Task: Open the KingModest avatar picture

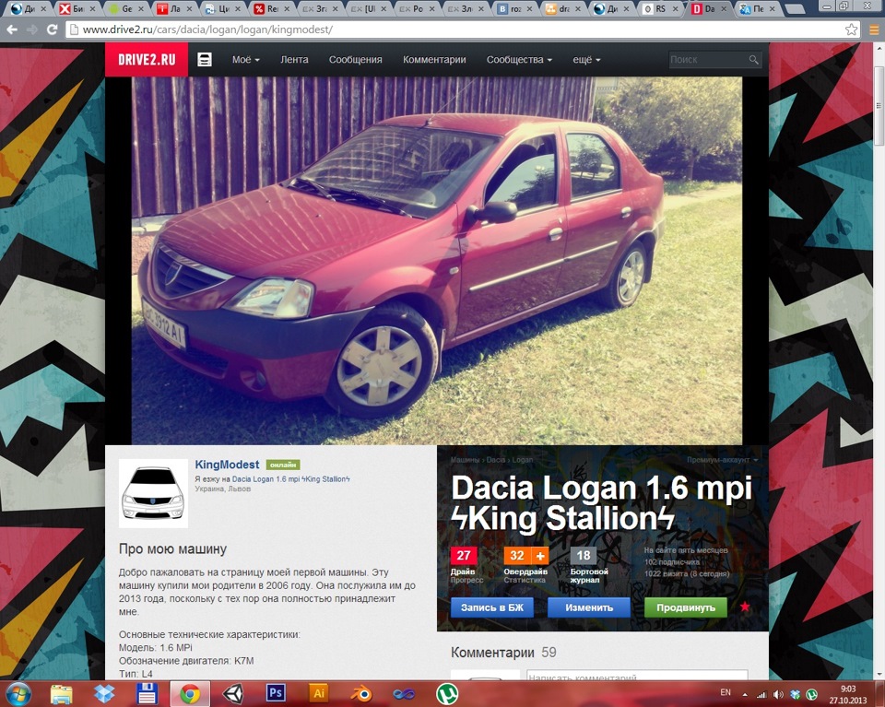Action: click(154, 493)
